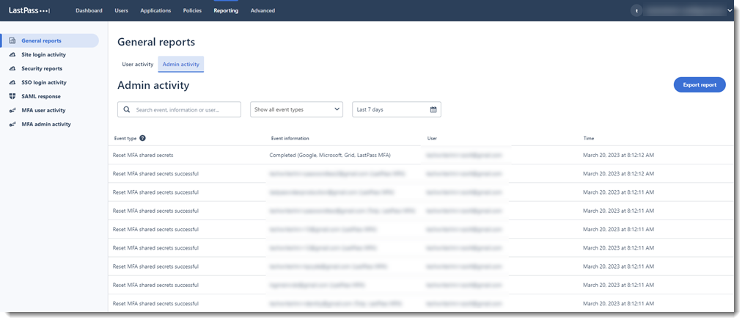This screenshot has width=745, height=323.
Task: Switch to the User activity tab
Action: point(137,65)
